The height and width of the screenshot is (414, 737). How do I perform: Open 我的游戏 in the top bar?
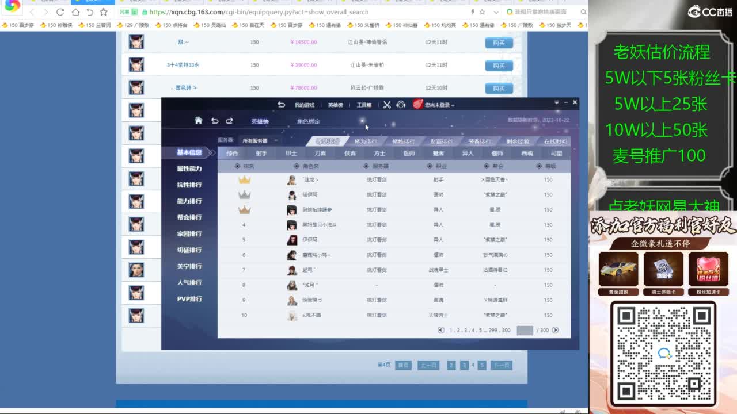[305, 105]
